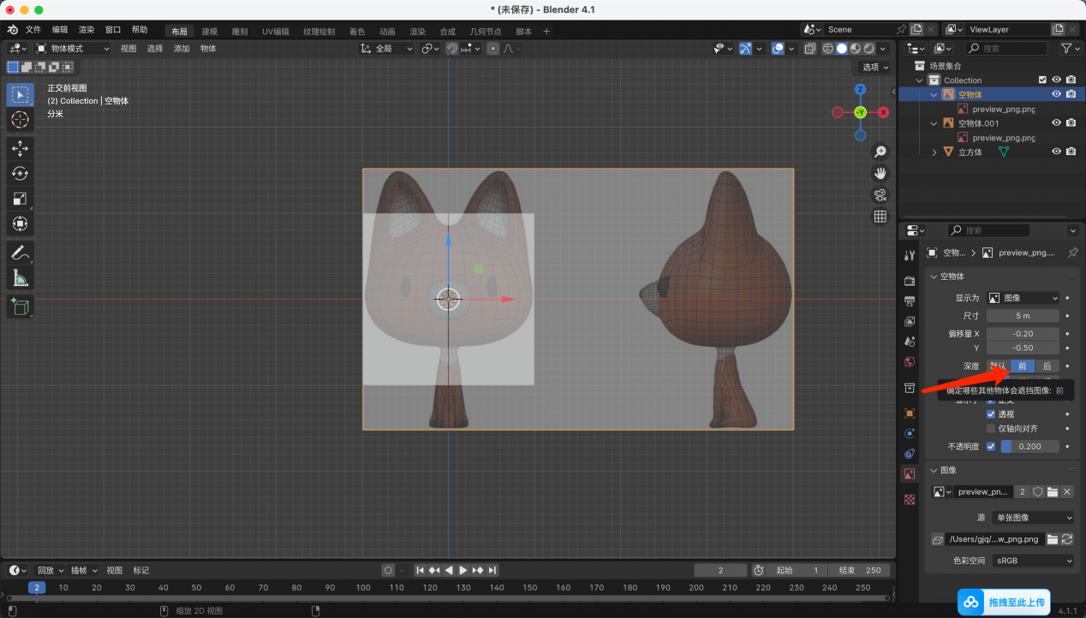The height and width of the screenshot is (618, 1086).
Task: Enable the 仅轴向对齐 checkbox
Action: (991, 429)
